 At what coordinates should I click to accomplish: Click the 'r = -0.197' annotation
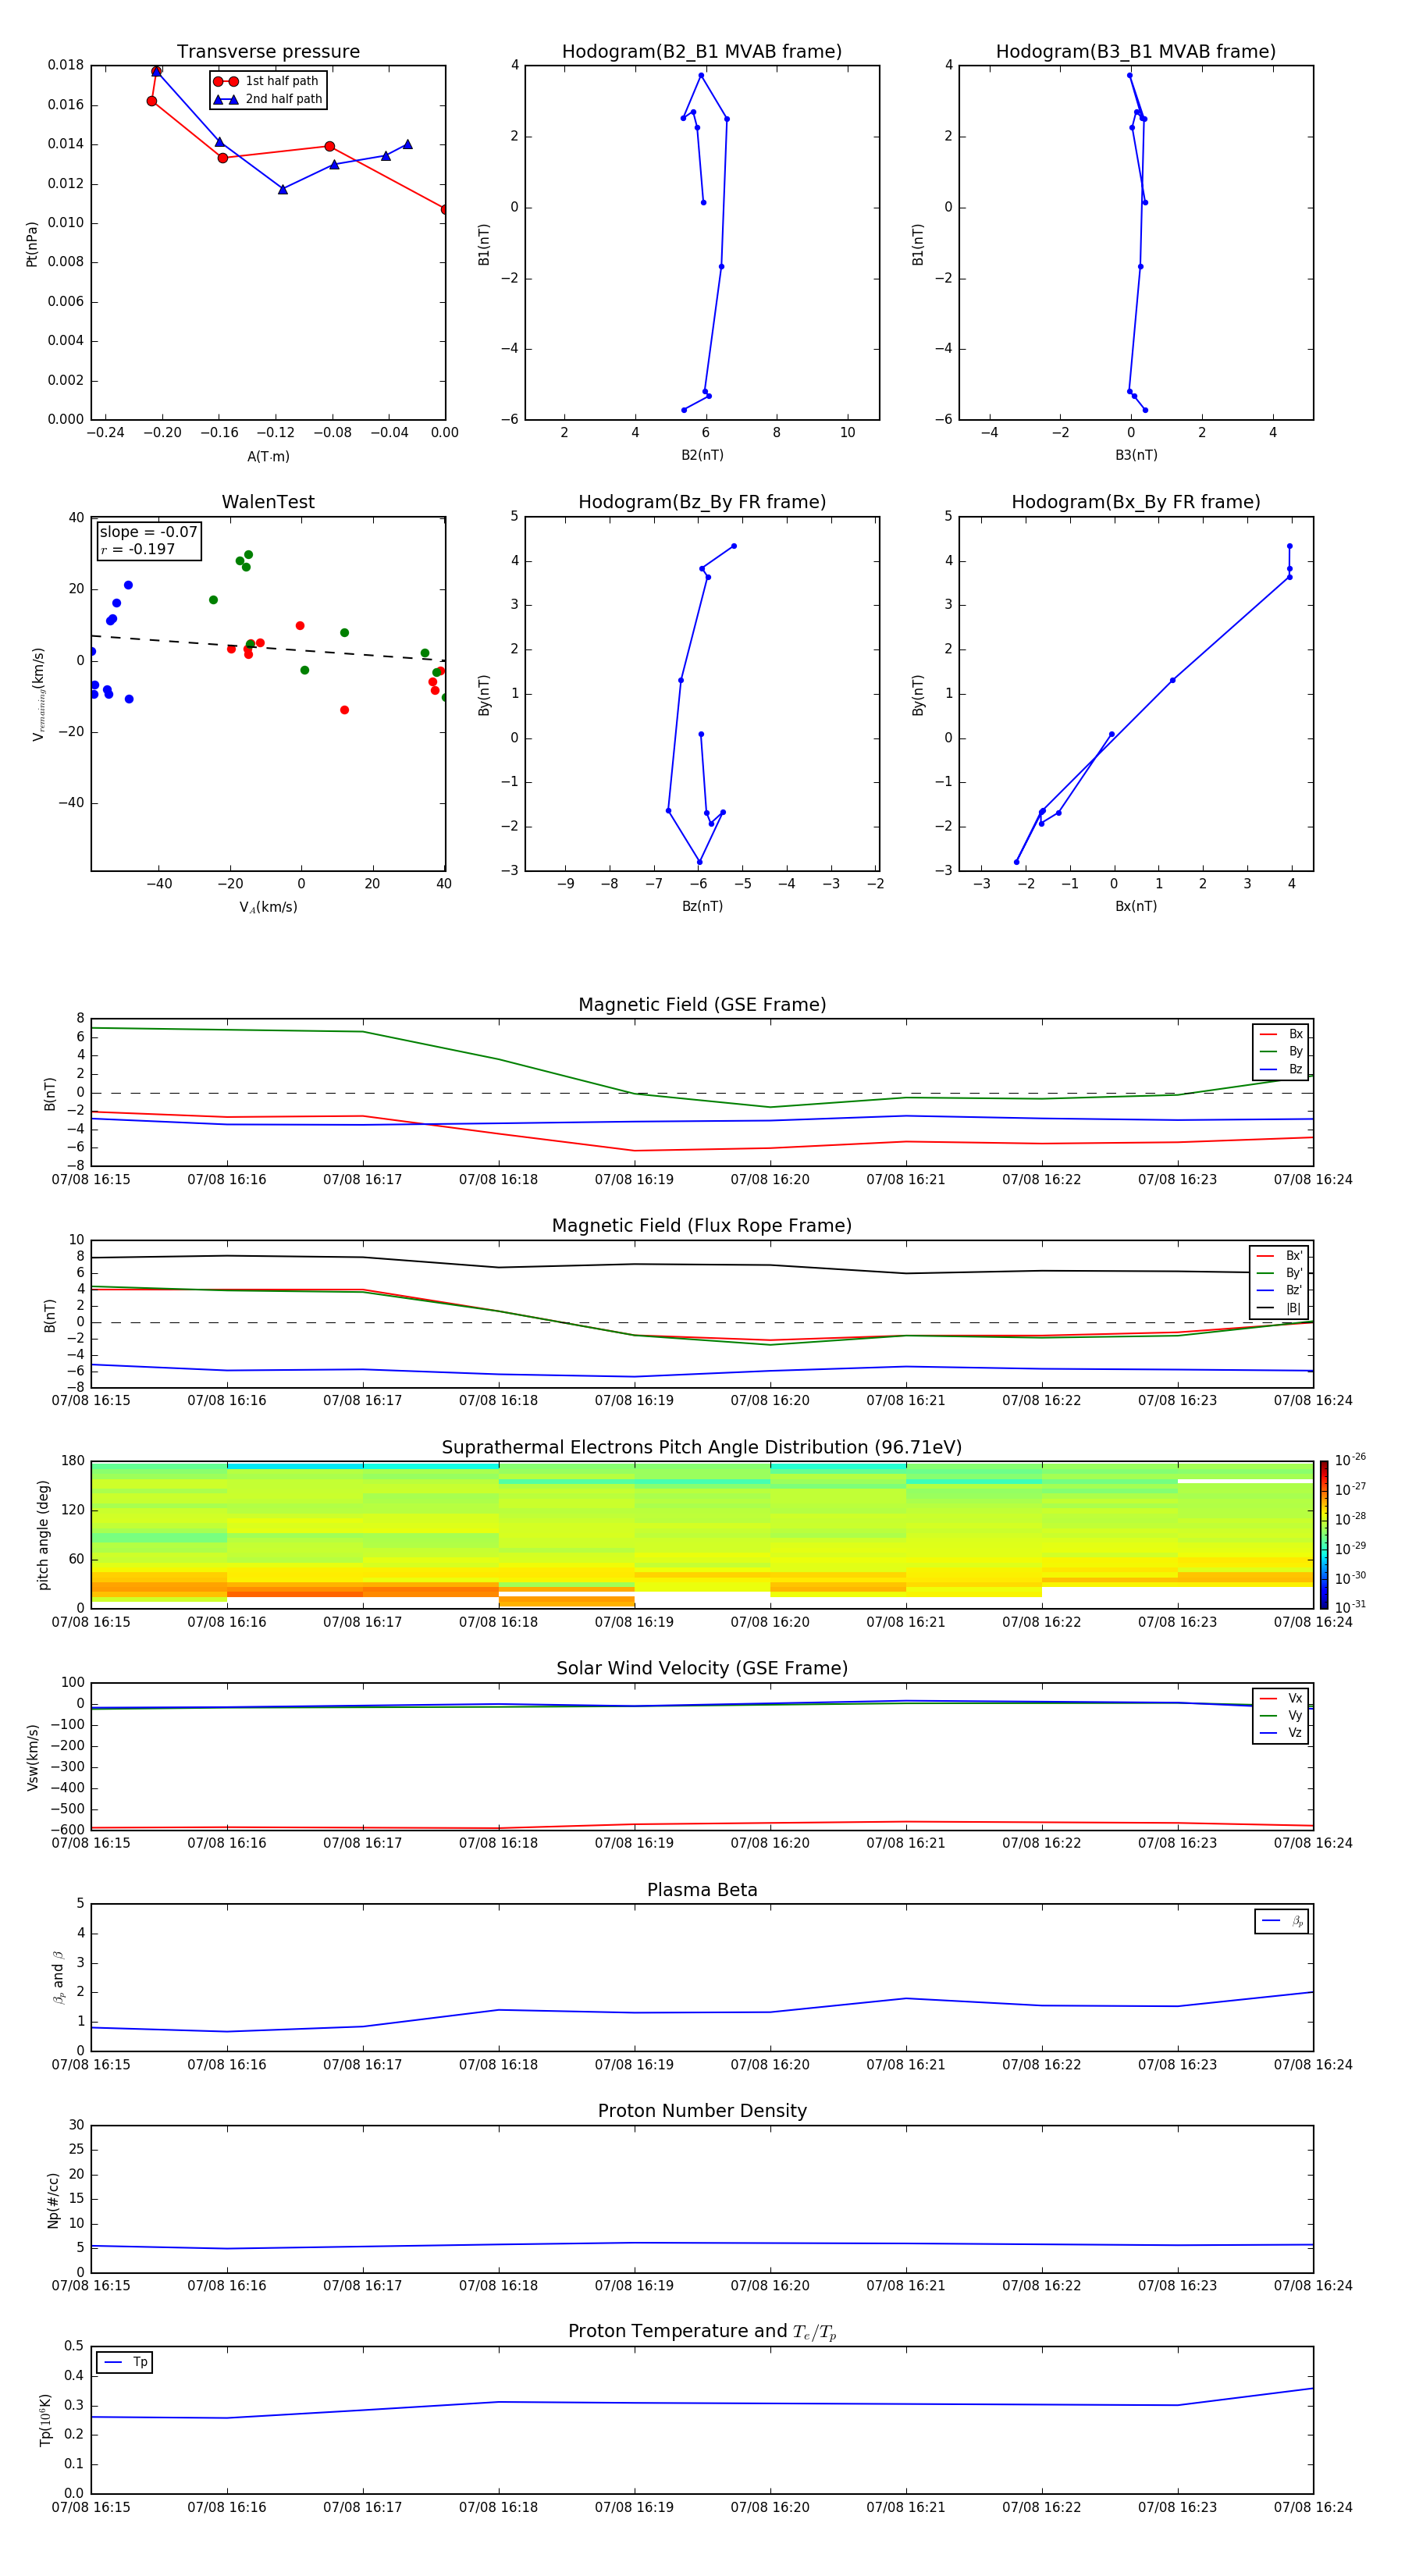pos(137,549)
